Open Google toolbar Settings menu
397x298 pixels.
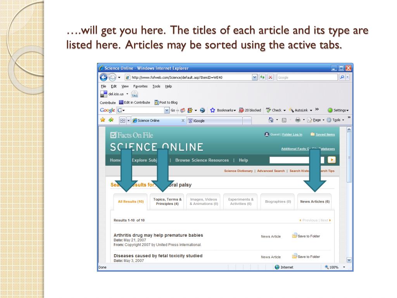pyautogui.click(x=338, y=110)
